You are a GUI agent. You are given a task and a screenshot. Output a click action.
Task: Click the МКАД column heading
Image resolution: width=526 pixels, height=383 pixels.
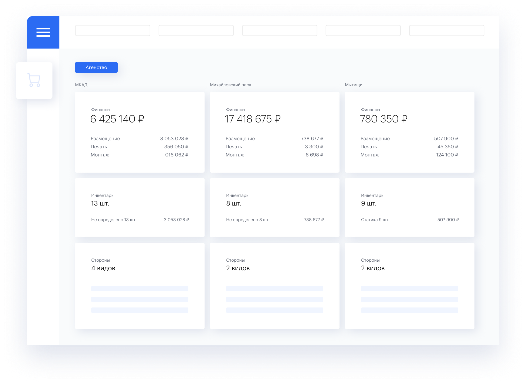coord(81,85)
